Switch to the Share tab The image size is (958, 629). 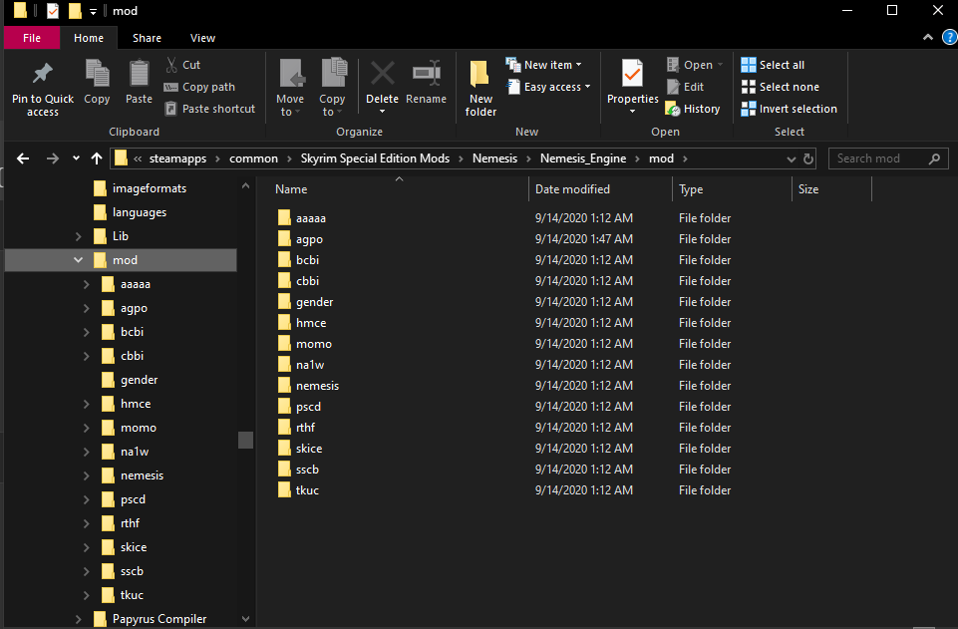(x=148, y=38)
